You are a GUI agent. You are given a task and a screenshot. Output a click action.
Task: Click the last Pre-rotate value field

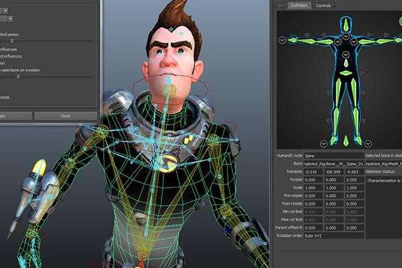[355, 196]
